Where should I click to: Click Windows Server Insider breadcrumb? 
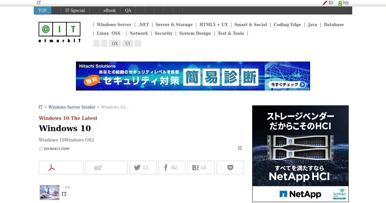[72, 107]
